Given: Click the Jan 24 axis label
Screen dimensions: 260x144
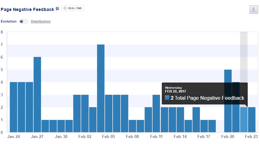Looking at the screenshot, I should (x=14, y=137).
